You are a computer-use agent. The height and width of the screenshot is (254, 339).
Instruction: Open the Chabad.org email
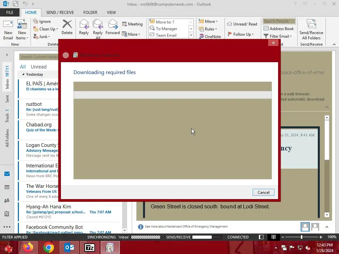click(x=38, y=129)
